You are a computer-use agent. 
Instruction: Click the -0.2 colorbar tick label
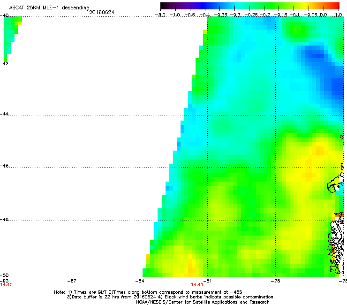click(264, 15)
